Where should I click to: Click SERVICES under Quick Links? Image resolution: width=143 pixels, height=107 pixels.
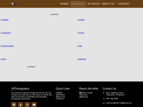click(60, 95)
